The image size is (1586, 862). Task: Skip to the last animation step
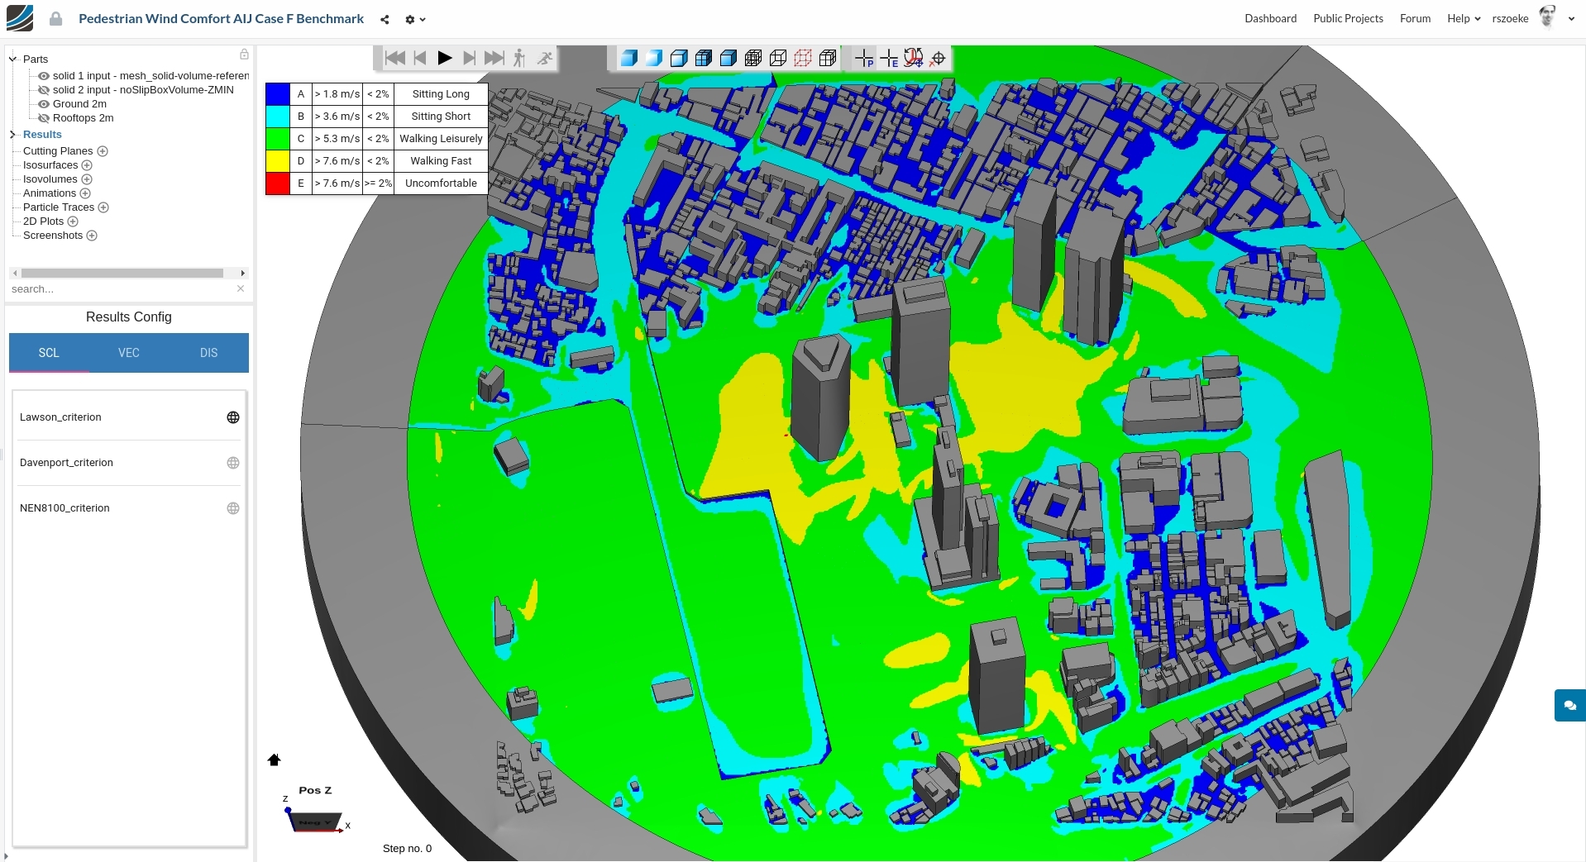point(494,58)
